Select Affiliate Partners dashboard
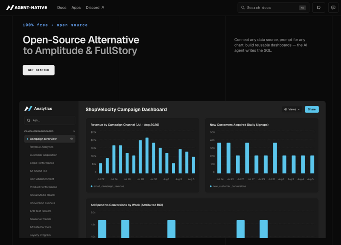The width and height of the screenshot is (341, 245). [40, 227]
